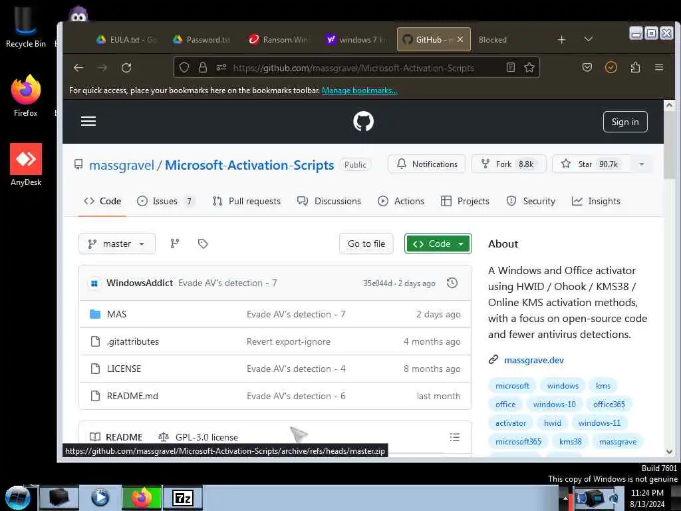This screenshot has height=511, width=681.
Task: Click the Go to file button
Action: tap(366, 244)
